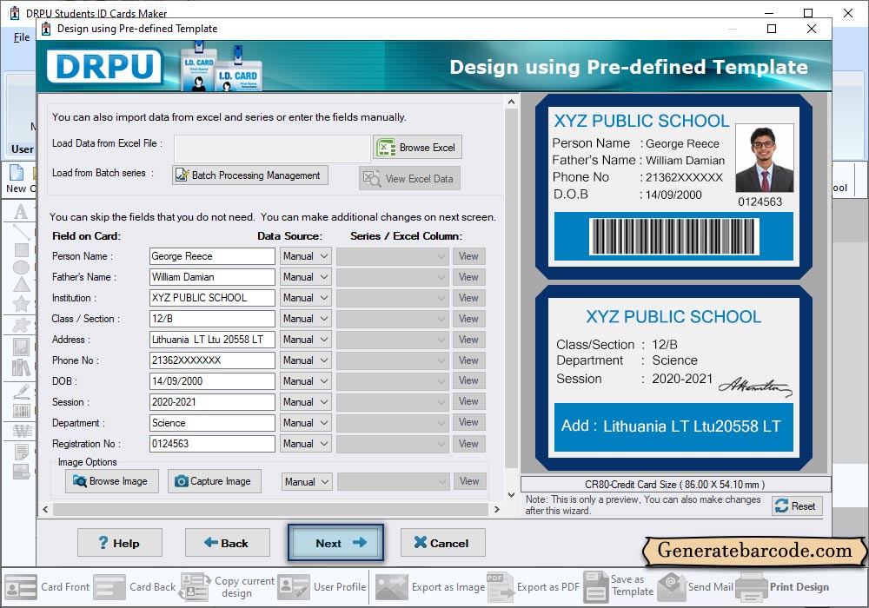Click the Person Name input field

[x=212, y=256]
